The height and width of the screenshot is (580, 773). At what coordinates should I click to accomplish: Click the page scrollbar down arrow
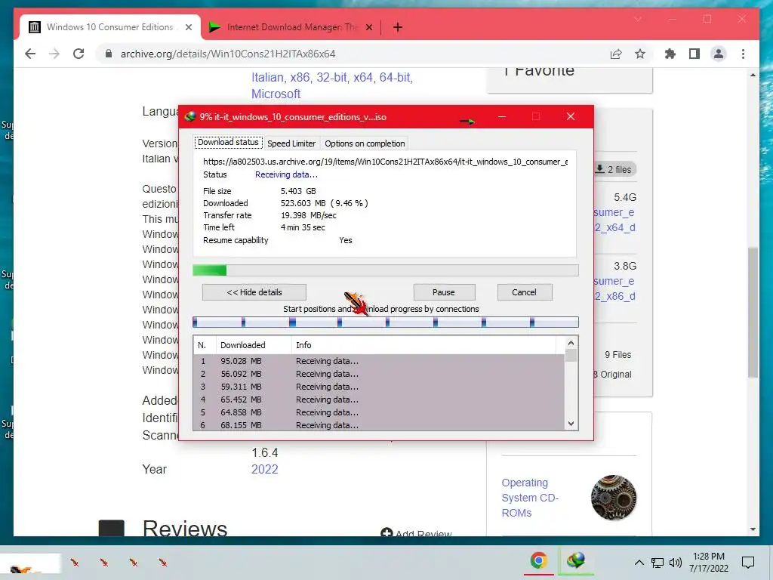coord(753,529)
